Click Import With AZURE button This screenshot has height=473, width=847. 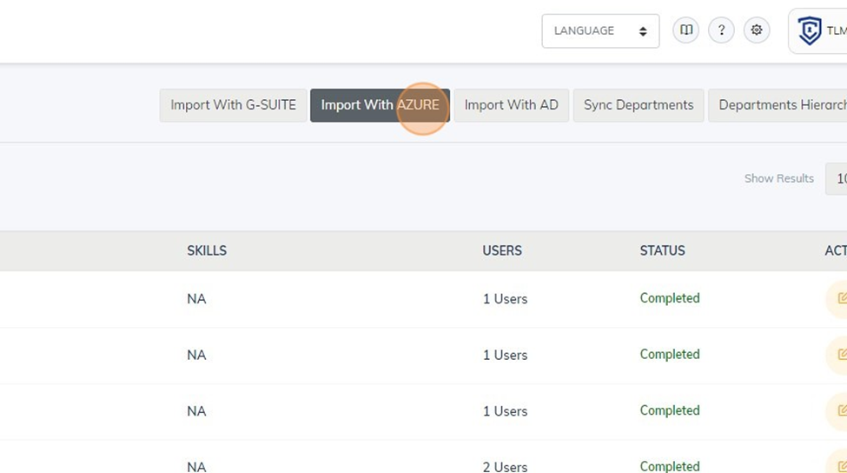[x=380, y=105]
